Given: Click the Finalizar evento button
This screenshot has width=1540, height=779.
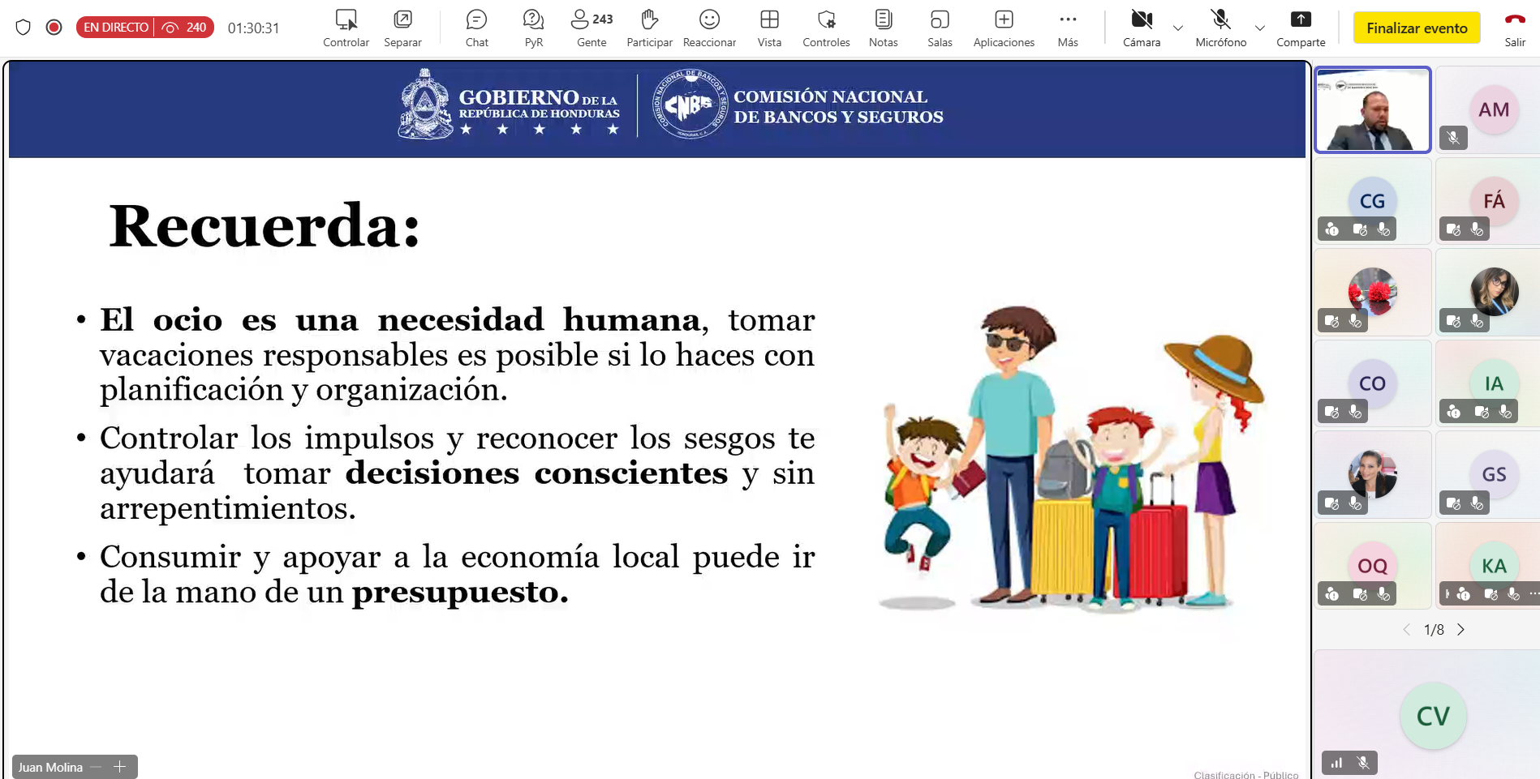Looking at the screenshot, I should (x=1417, y=28).
